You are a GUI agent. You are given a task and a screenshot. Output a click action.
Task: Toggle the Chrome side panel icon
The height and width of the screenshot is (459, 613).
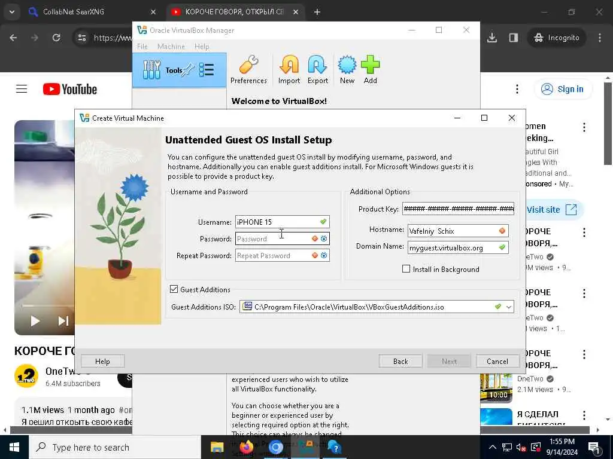pyautogui.click(x=513, y=38)
